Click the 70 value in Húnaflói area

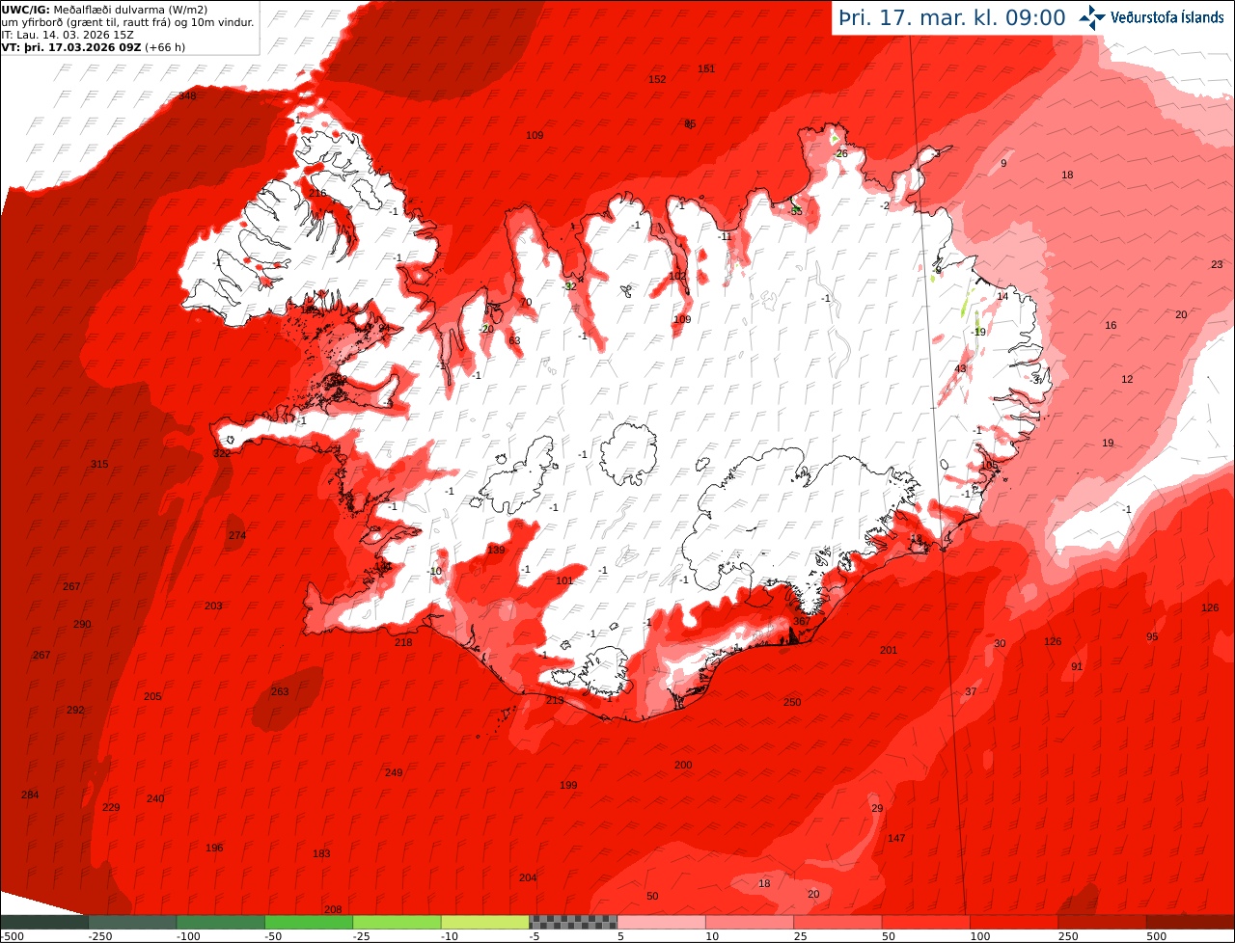pyautogui.click(x=526, y=302)
